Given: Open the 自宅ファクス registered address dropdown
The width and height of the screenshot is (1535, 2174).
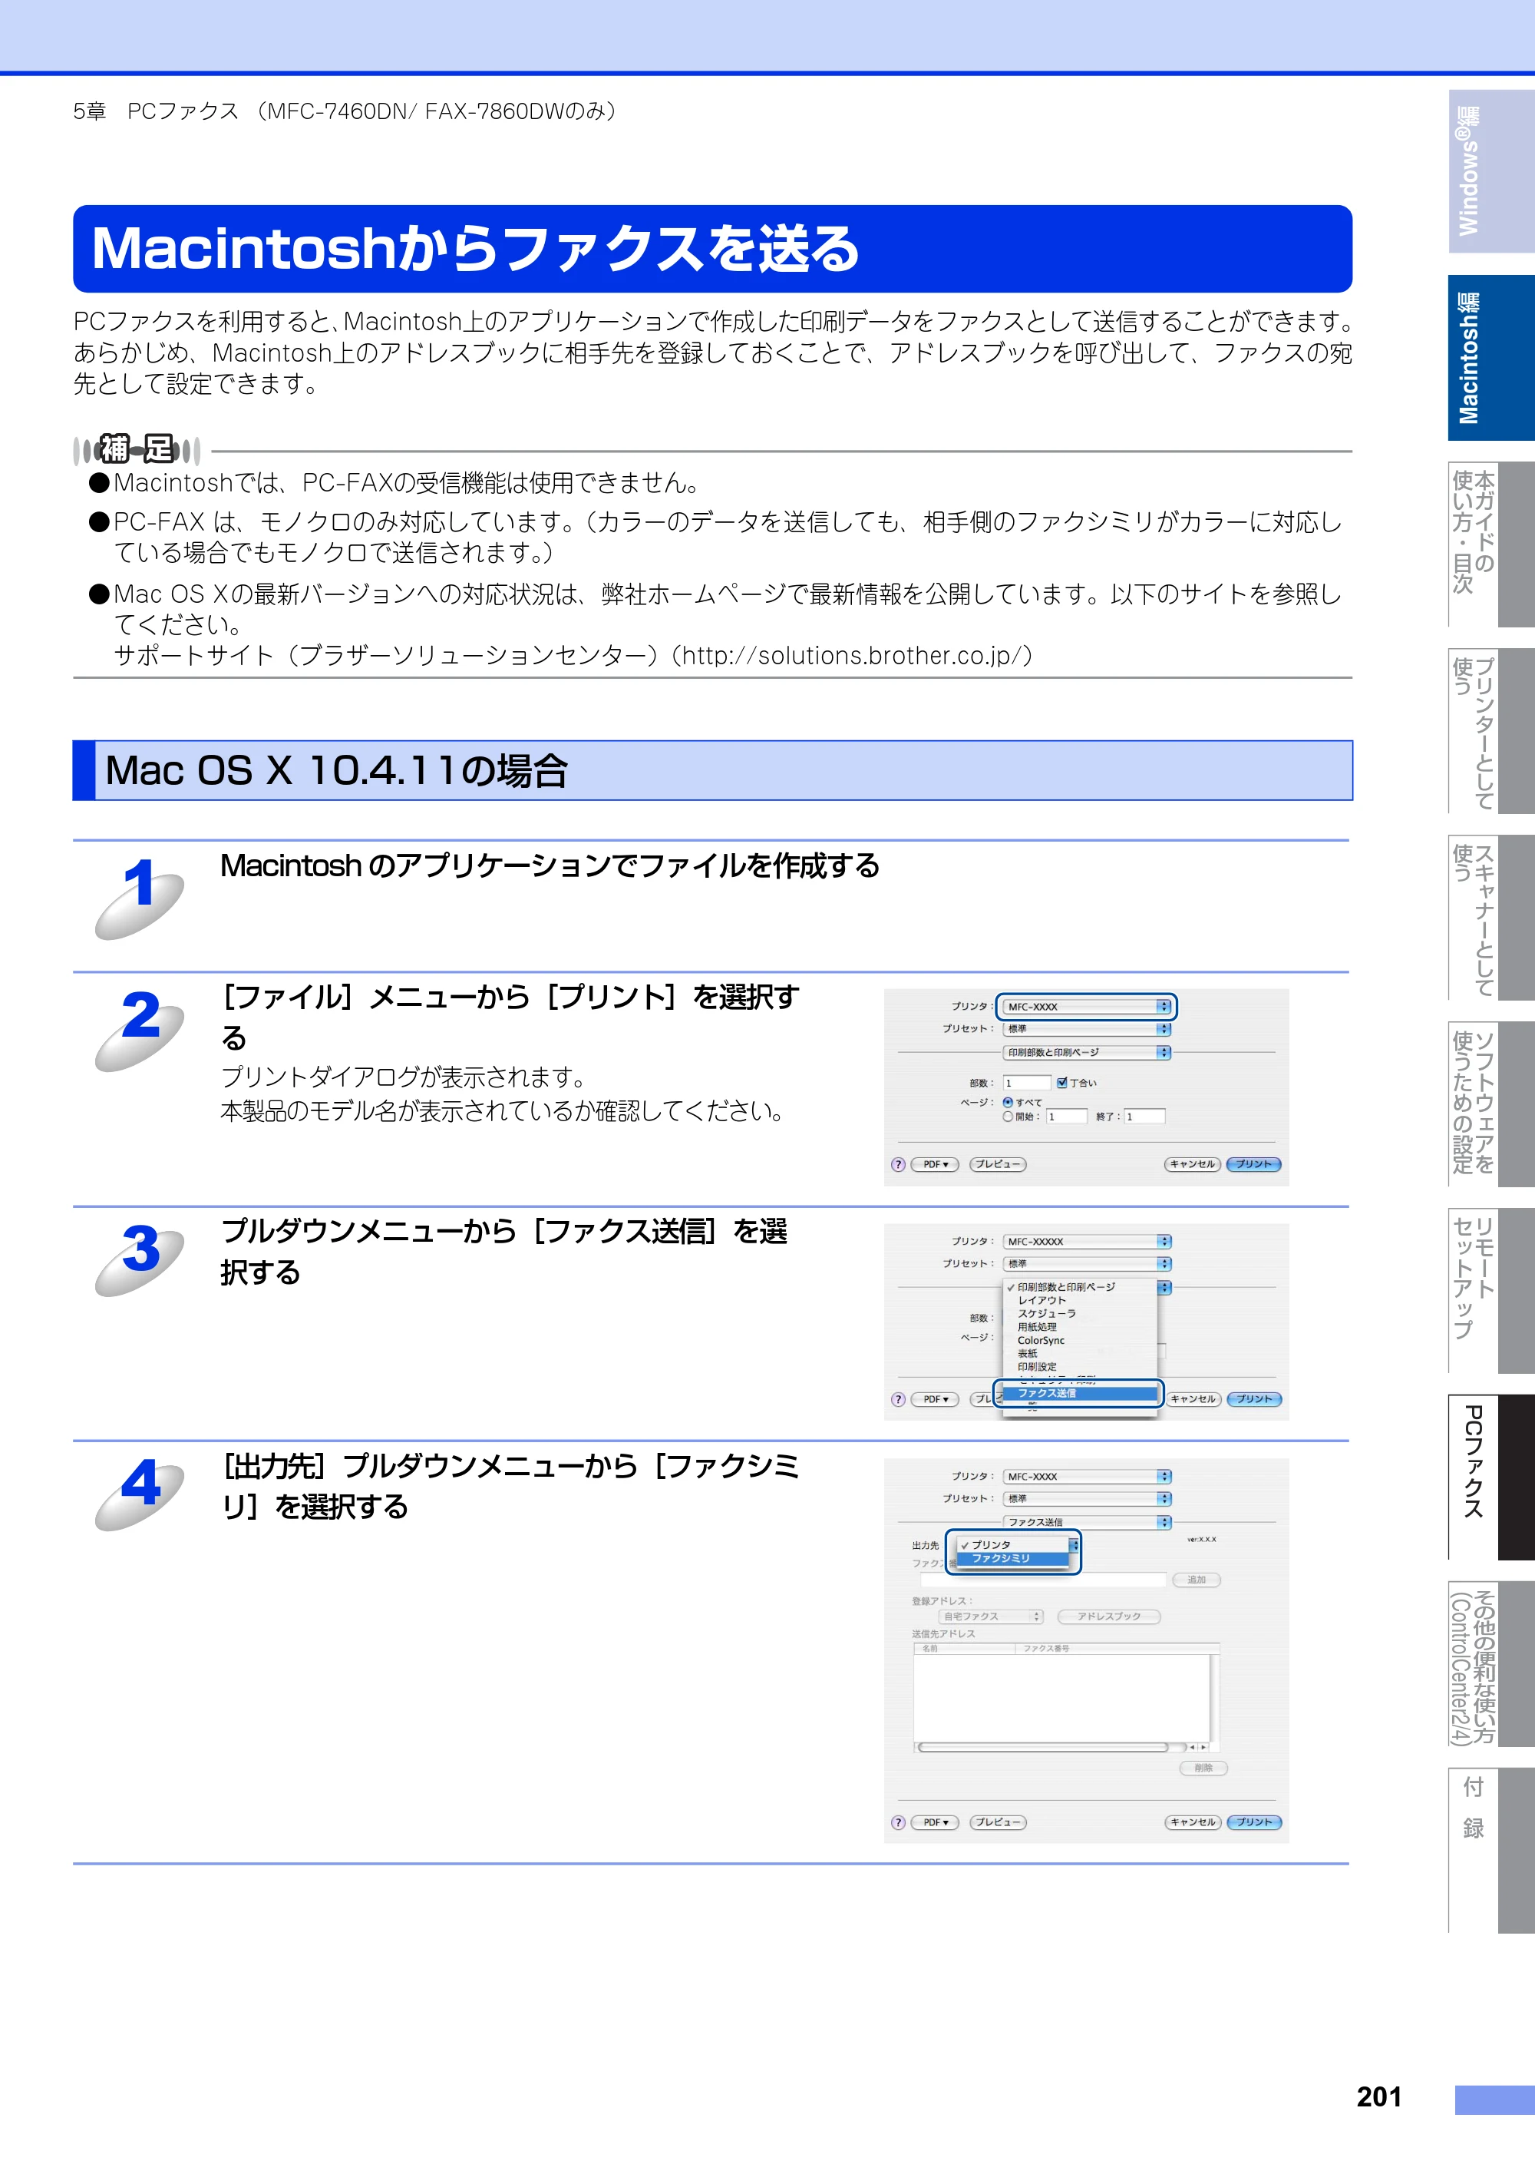Looking at the screenshot, I should click(990, 1616).
